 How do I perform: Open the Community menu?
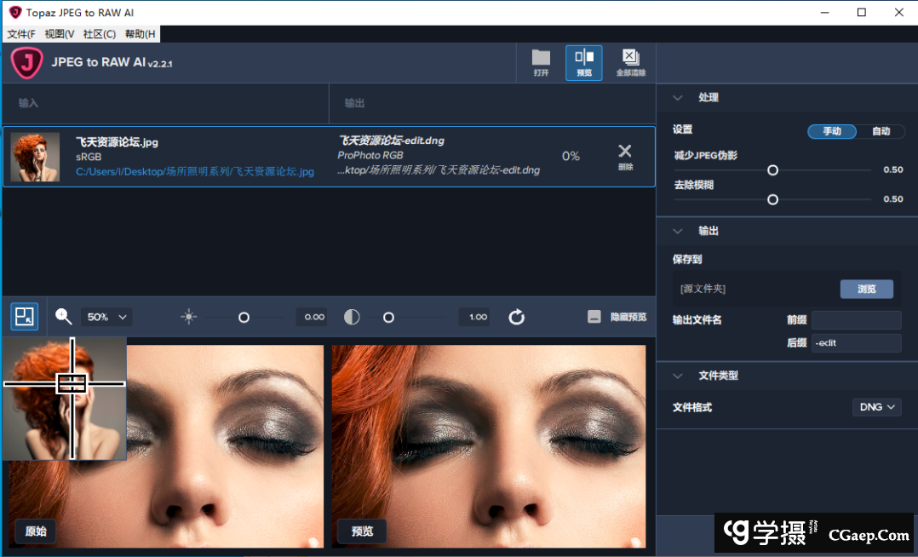point(99,34)
